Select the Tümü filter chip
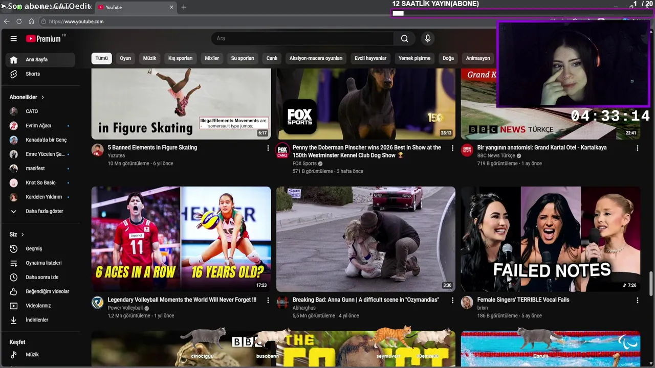This screenshot has height=368, width=655. point(102,58)
